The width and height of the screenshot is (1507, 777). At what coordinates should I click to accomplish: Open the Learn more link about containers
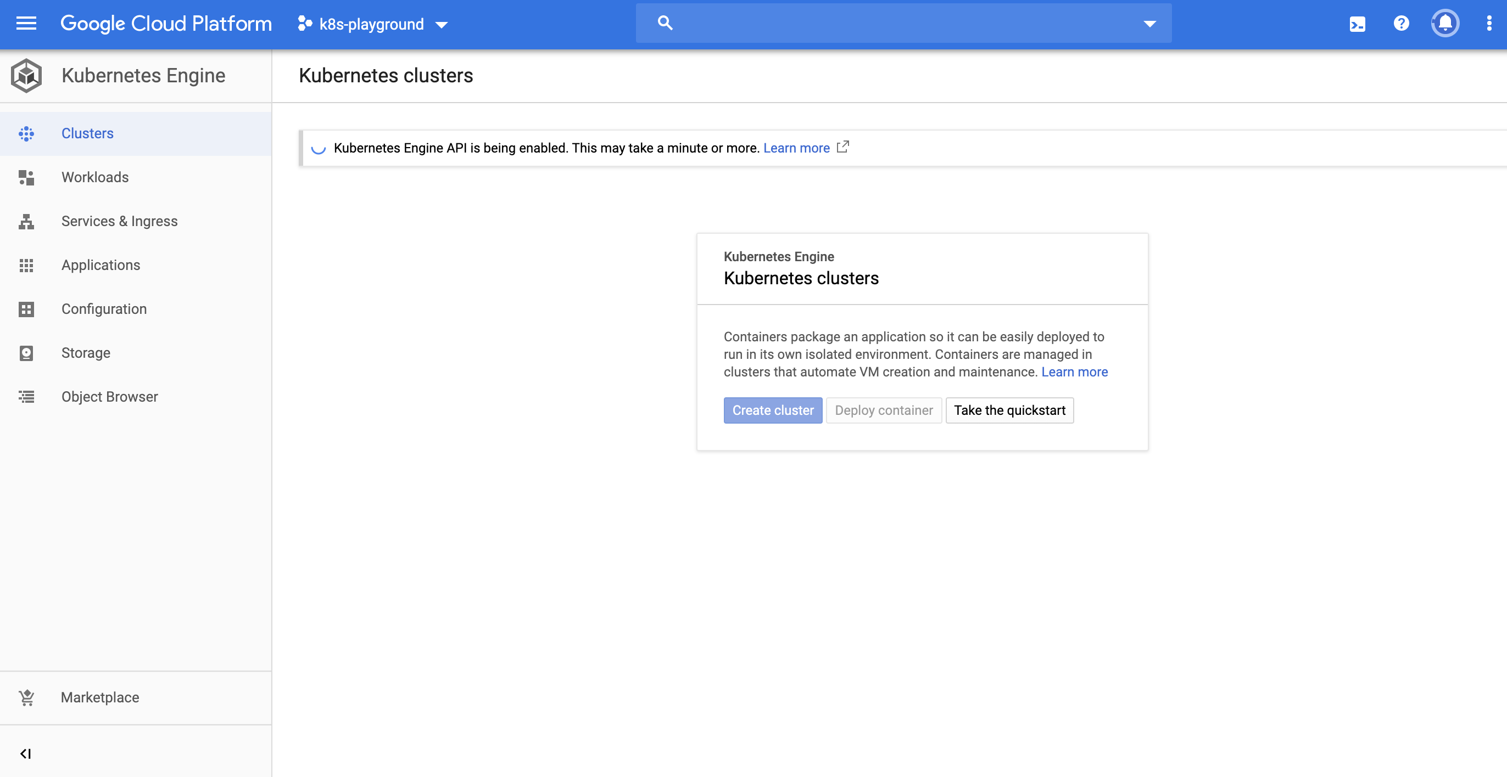coord(1074,372)
